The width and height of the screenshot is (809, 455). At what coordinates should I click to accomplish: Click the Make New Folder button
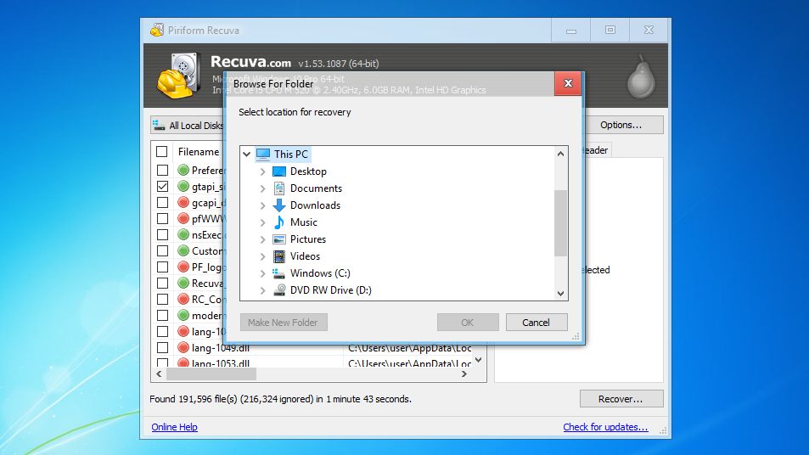[x=284, y=323]
